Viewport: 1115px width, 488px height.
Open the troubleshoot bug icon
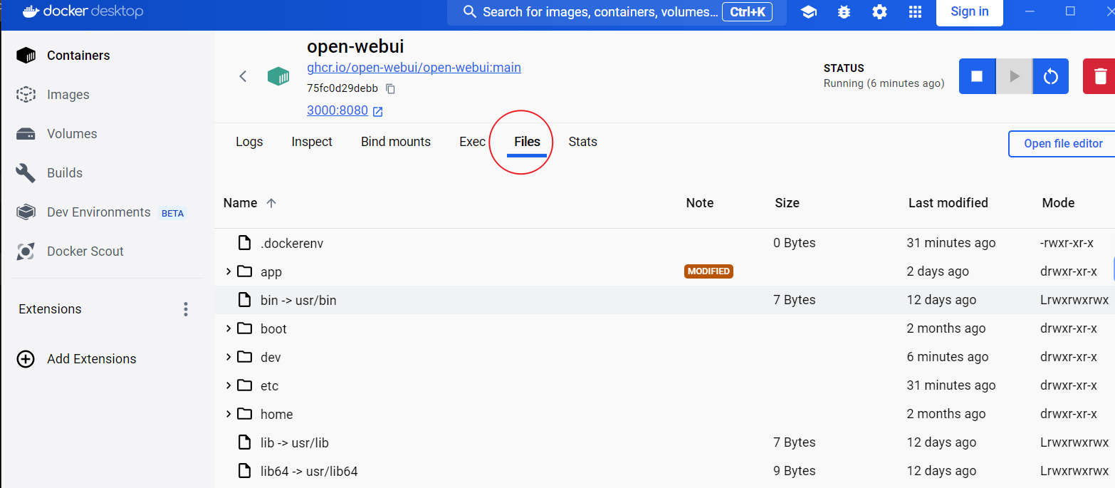tap(844, 12)
